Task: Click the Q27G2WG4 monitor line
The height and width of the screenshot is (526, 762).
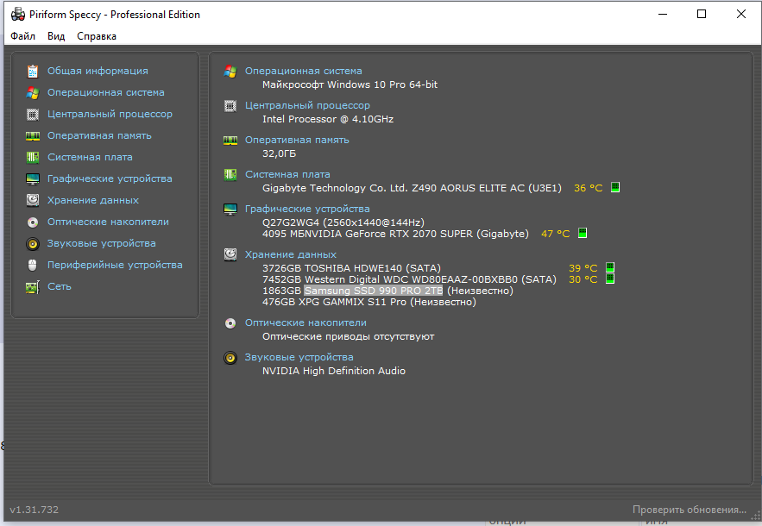Action: pyautogui.click(x=343, y=222)
